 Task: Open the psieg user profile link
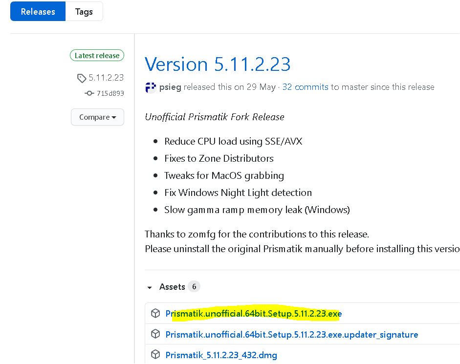(170, 87)
